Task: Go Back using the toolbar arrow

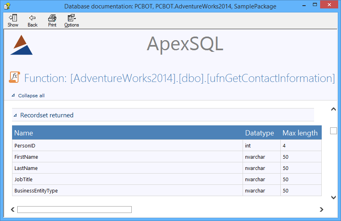Action: click(33, 20)
